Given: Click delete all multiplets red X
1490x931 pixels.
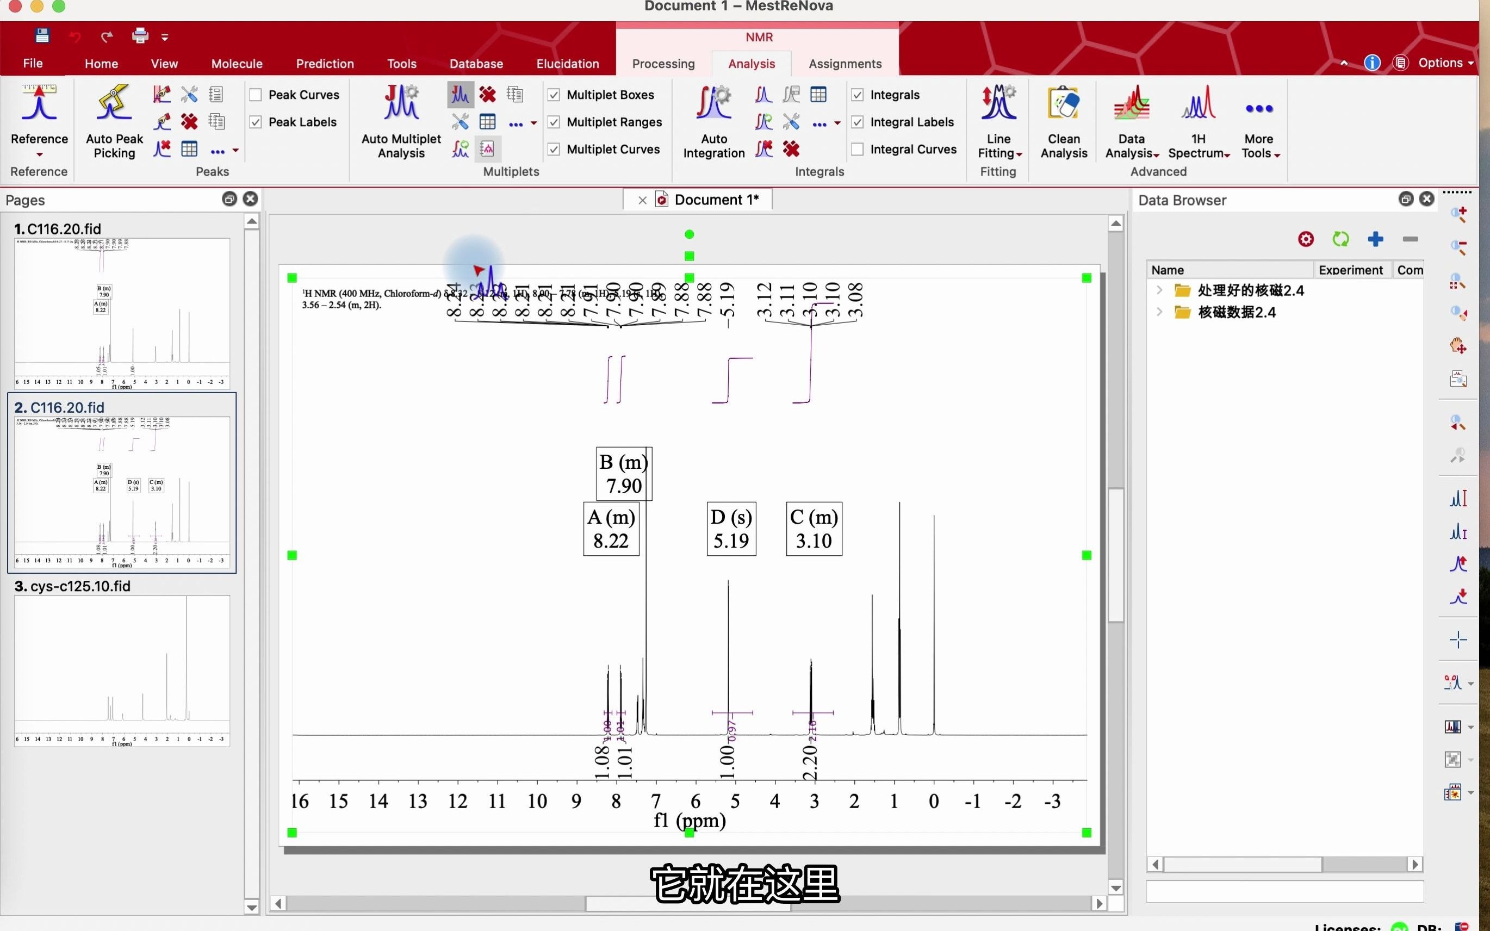Looking at the screenshot, I should click(x=488, y=95).
